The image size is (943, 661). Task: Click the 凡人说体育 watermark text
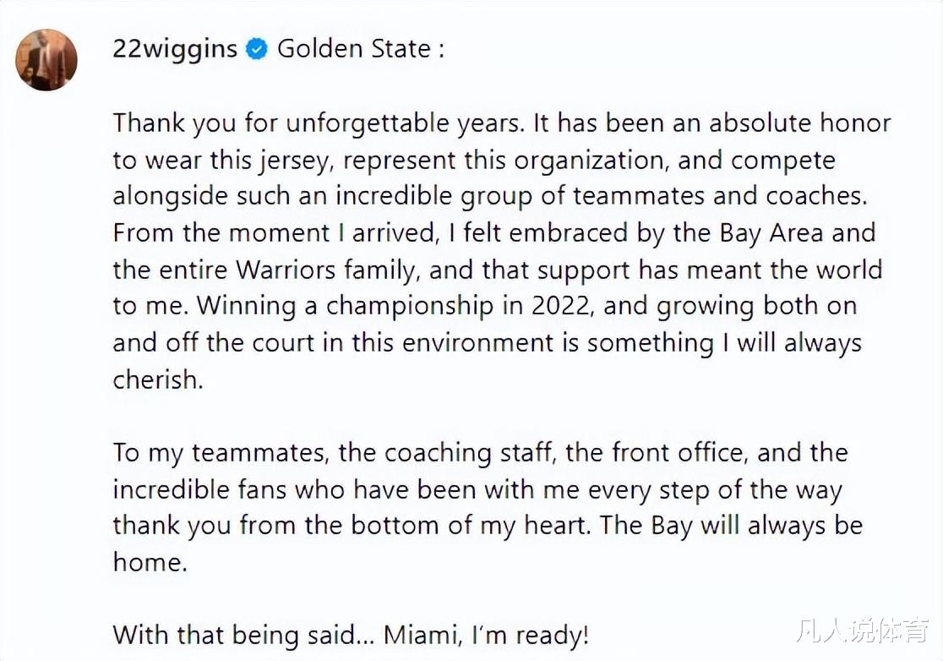(x=863, y=632)
